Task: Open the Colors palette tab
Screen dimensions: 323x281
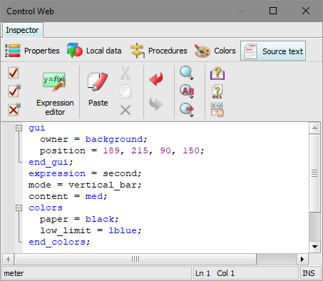Action: click(x=215, y=51)
